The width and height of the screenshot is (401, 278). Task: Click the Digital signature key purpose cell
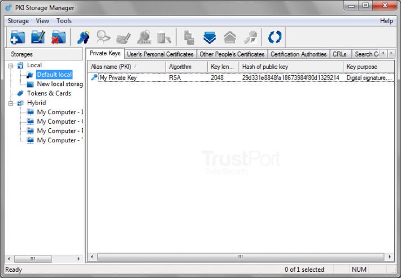(x=369, y=77)
